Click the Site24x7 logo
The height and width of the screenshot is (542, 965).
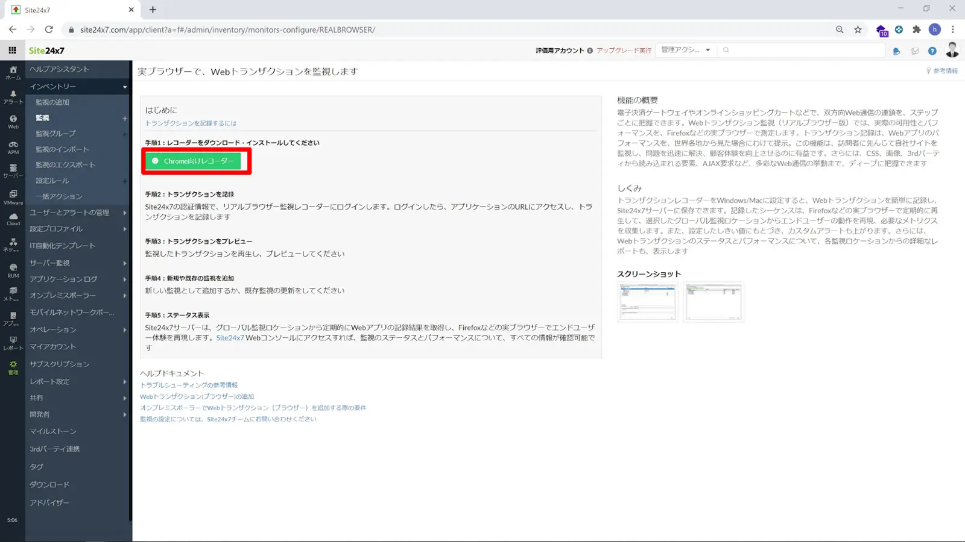[46, 51]
